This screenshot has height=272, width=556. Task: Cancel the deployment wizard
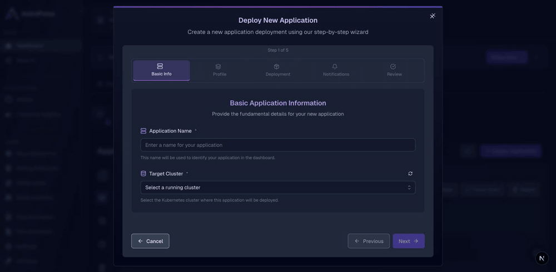[150, 241]
